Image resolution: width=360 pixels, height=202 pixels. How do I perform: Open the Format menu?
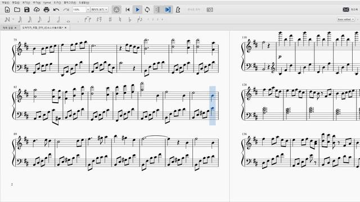click(47, 2)
